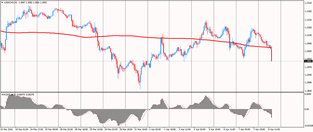The height and width of the screenshot is (132, 313).
Task: Click the 7 Apr 03:00 time label
Action: [x=245, y=129]
